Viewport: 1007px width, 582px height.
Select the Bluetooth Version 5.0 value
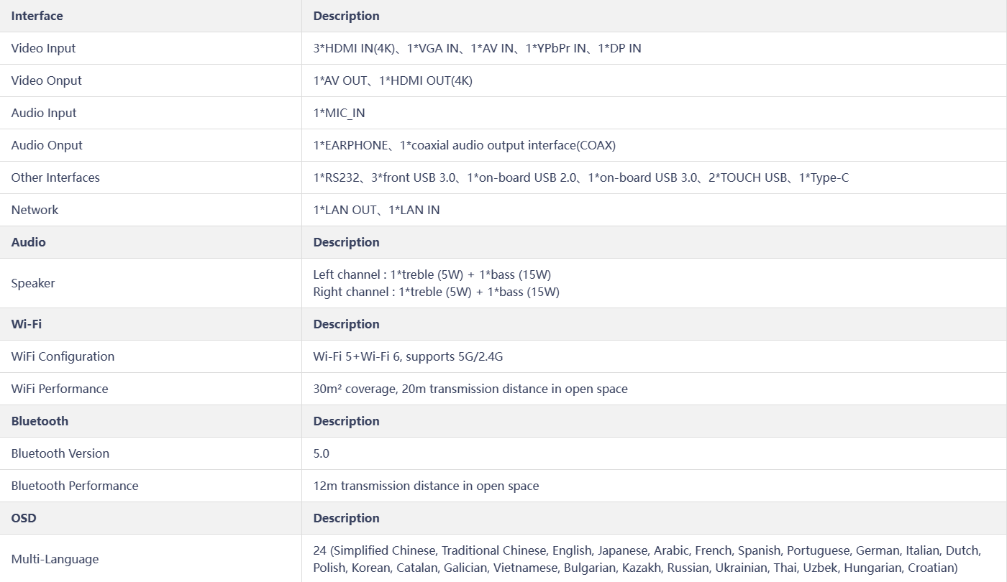(x=321, y=453)
